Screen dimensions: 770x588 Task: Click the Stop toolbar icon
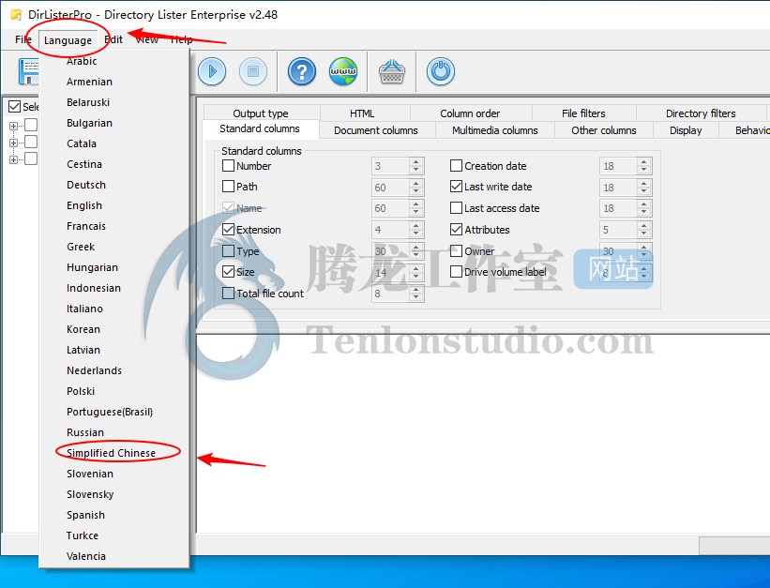pos(253,71)
